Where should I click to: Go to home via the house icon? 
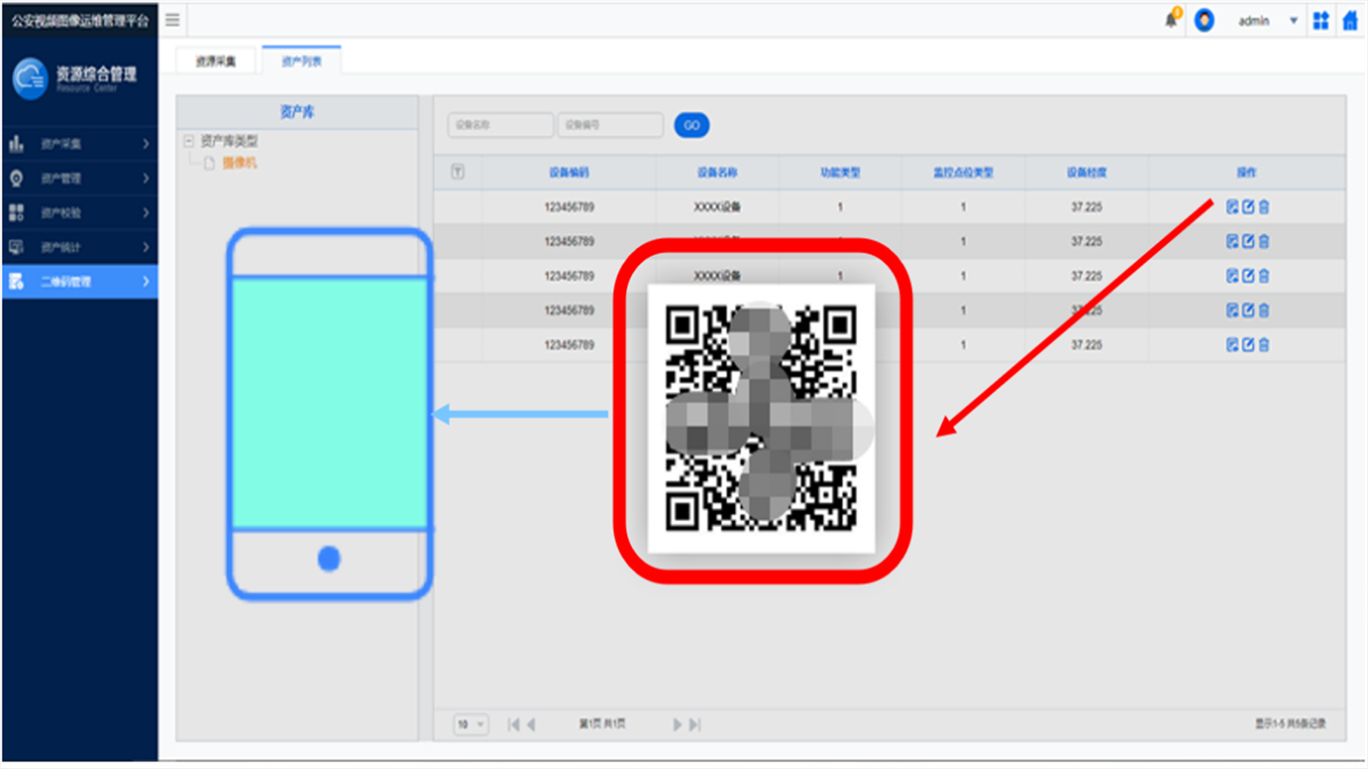pos(1350,21)
